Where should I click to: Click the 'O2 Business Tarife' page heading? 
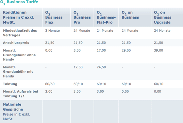(19, 2)
